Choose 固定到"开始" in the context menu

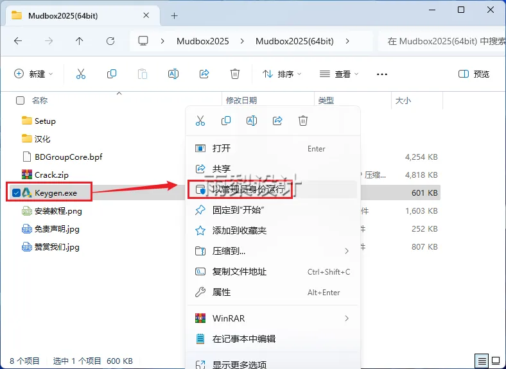click(x=273, y=210)
